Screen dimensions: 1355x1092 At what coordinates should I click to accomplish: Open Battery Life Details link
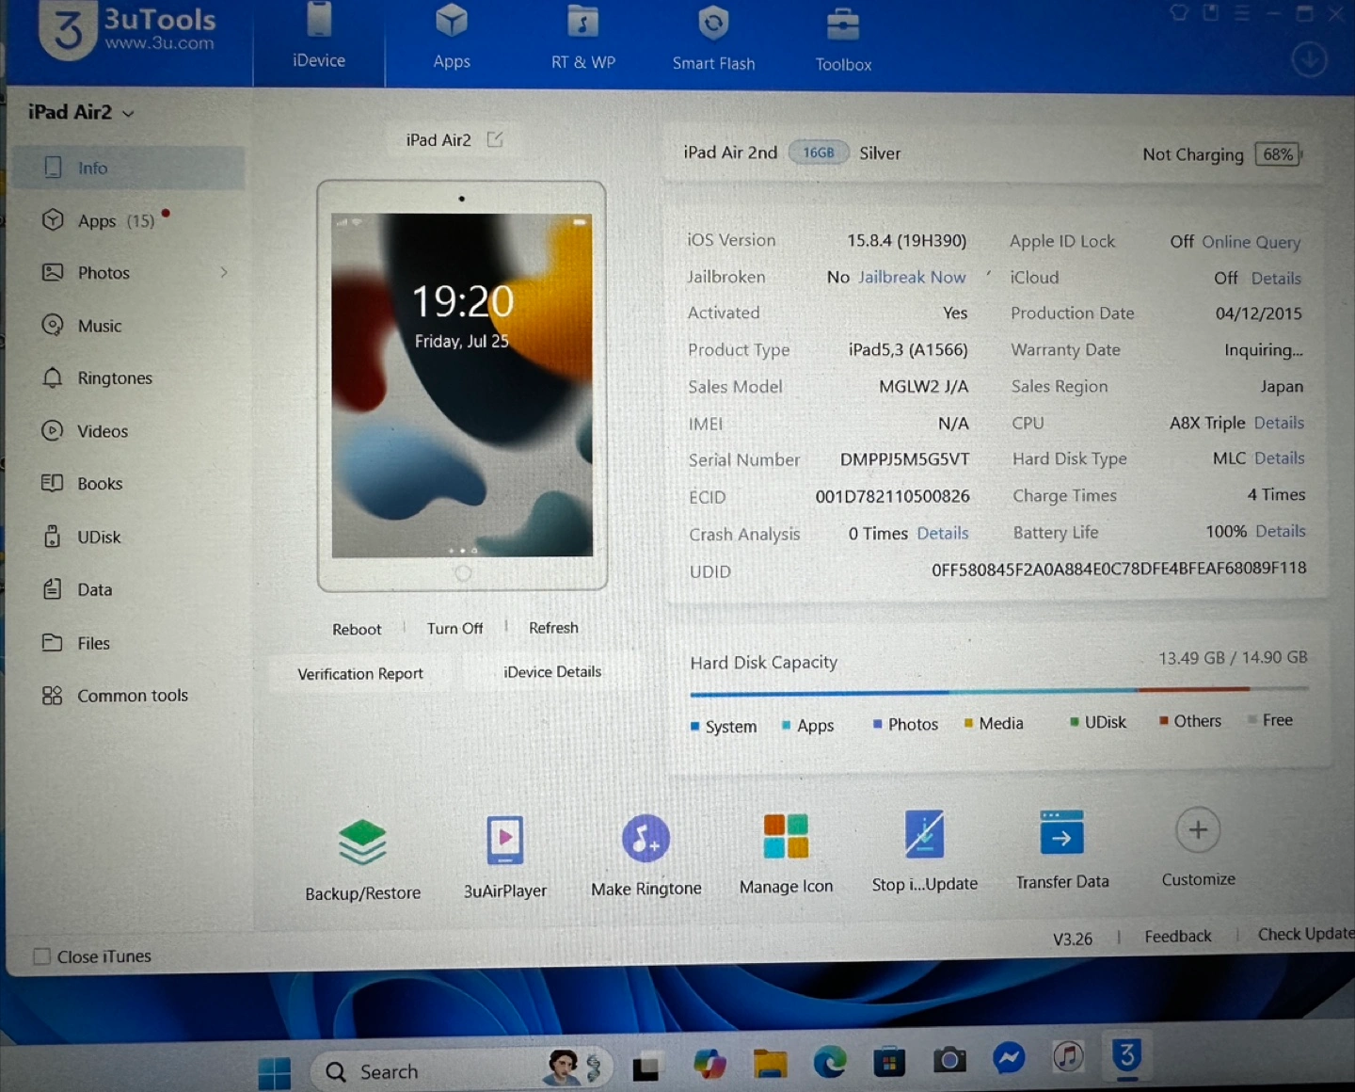[1280, 531]
